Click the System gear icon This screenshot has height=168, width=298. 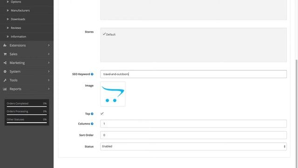(x=5, y=71)
